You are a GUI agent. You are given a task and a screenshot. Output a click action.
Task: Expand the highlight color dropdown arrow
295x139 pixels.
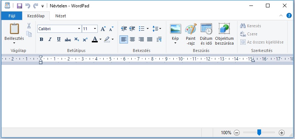tap(112, 39)
